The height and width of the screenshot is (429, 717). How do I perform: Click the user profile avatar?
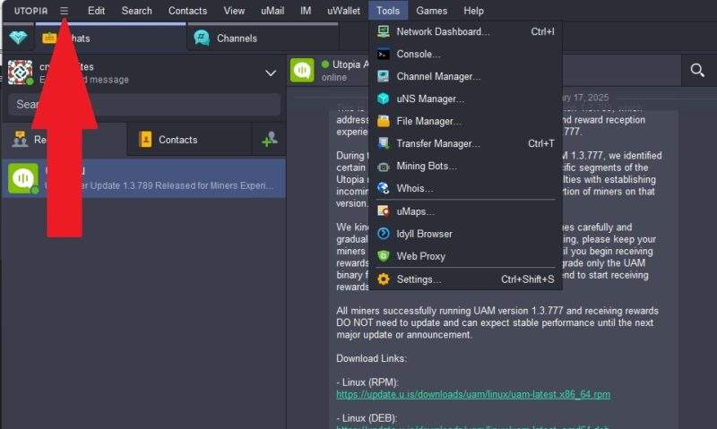[21, 72]
